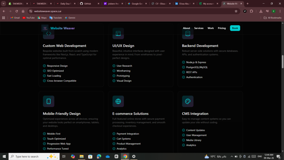Click the Windows search box
This screenshot has width=284, height=160.
click(x=34, y=156)
